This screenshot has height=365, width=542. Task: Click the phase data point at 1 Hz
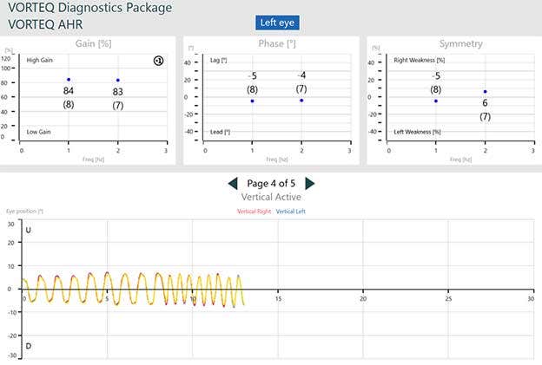pyautogui.click(x=253, y=101)
